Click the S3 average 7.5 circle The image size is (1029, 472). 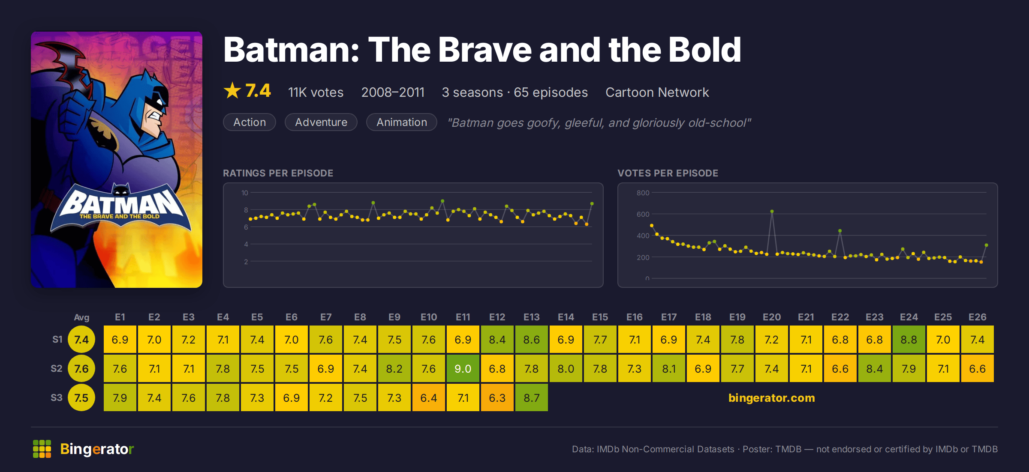81,398
